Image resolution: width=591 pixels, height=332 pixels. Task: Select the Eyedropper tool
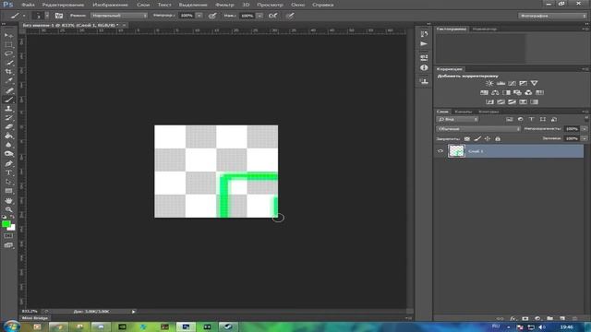(8, 80)
